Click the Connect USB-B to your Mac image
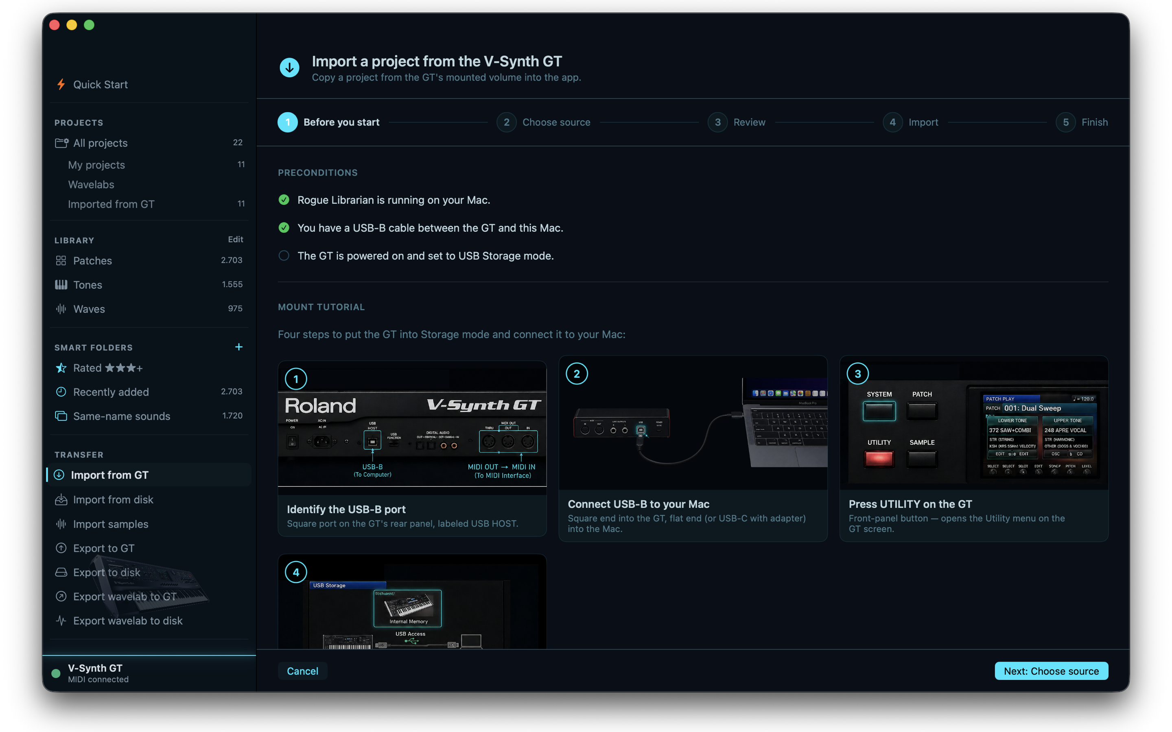The height and width of the screenshot is (732, 1172). [693, 423]
